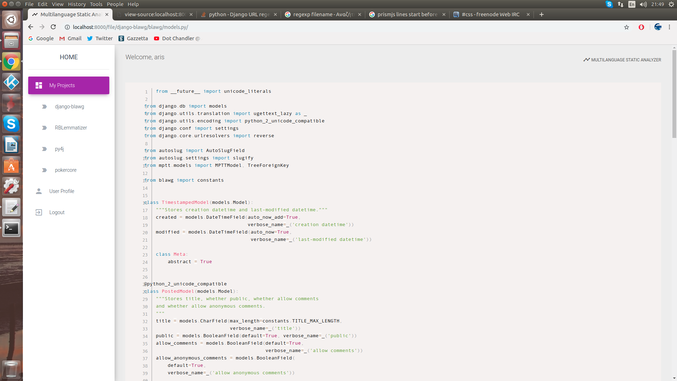
Task: Open the En keyboard layout indicator
Action: (632, 4)
